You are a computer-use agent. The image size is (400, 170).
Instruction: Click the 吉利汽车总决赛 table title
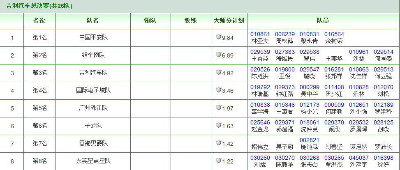tap(39, 6)
